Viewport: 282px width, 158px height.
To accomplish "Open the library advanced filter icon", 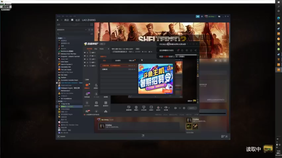I will [92, 34].
